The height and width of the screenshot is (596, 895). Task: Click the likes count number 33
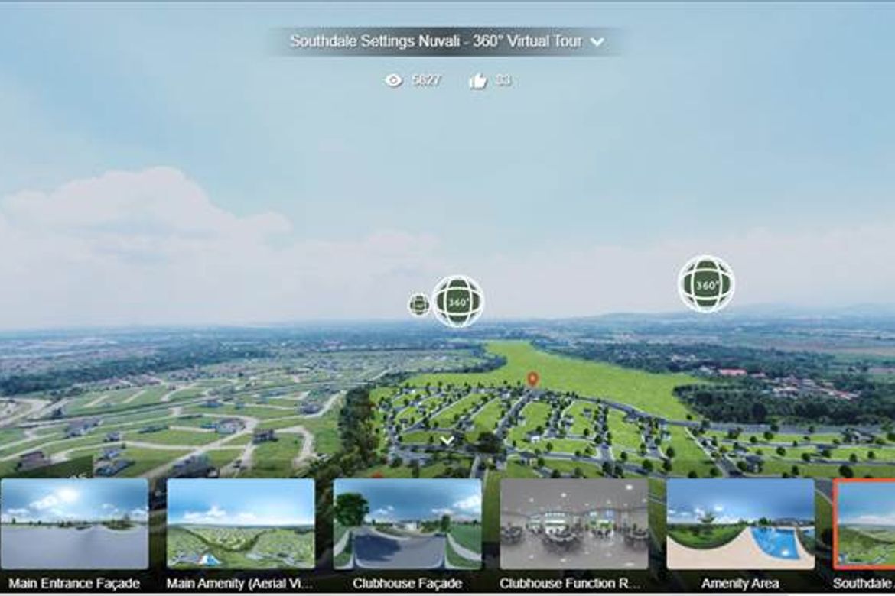(x=503, y=80)
